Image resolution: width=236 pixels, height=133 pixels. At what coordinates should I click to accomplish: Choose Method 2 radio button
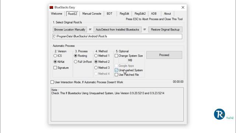tap(96, 62)
